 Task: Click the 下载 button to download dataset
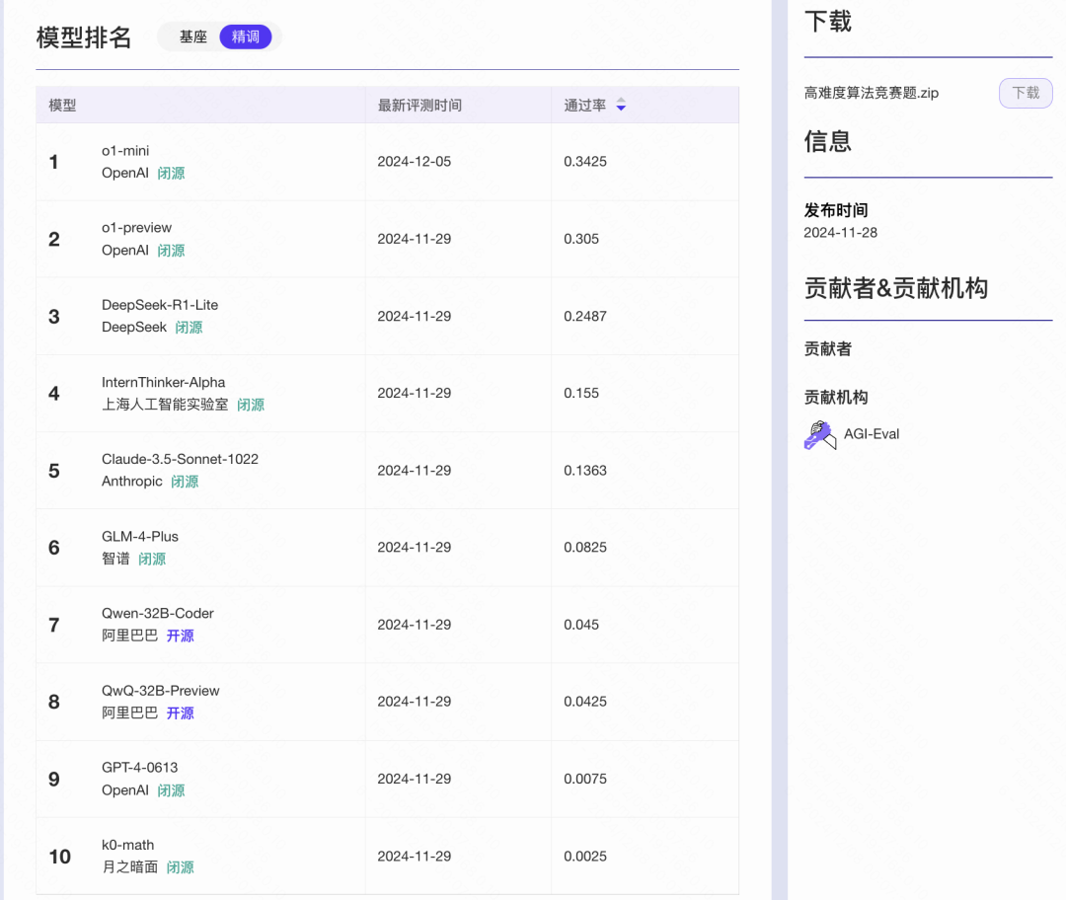1025,92
